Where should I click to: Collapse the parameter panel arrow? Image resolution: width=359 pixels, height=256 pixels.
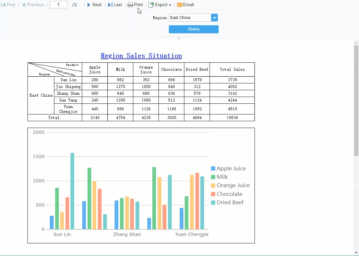(x=179, y=38)
